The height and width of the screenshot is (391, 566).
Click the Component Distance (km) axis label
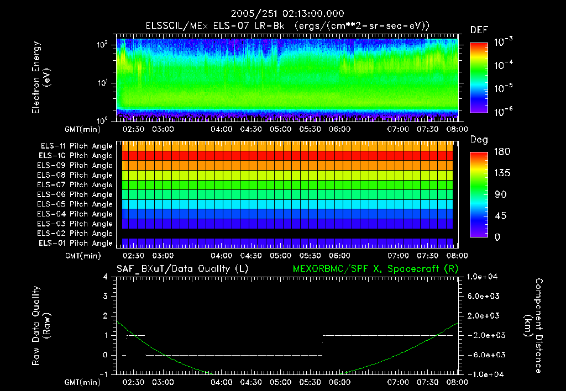(x=533, y=326)
